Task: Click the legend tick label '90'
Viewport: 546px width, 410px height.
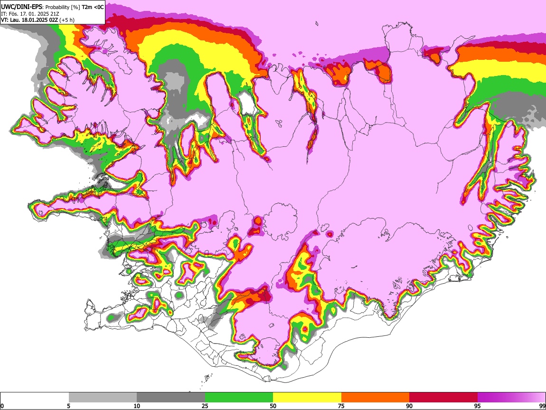Action: [x=409, y=406]
